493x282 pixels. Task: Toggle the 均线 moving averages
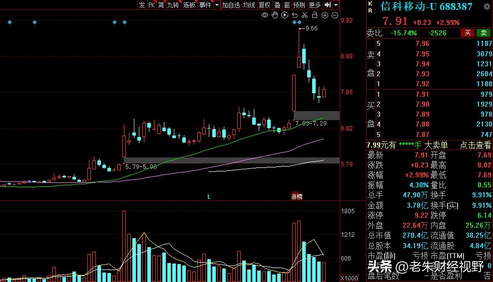pyautogui.click(x=249, y=5)
